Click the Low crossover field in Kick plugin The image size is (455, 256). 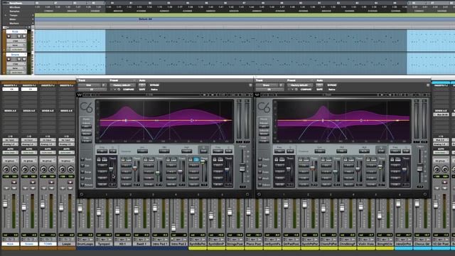point(142,151)
